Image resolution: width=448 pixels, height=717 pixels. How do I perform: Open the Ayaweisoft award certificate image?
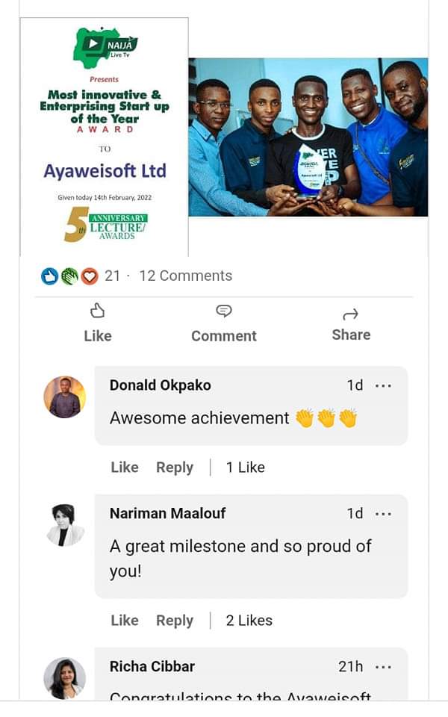pyautogui.click(x=105, y=138)
